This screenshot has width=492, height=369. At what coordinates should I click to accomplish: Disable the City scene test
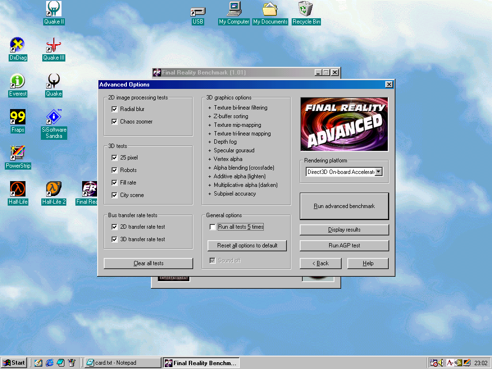114,195
